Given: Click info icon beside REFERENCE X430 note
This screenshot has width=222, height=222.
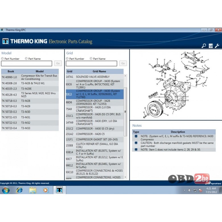Looking at the screenshot, I should tap(136, 136).
